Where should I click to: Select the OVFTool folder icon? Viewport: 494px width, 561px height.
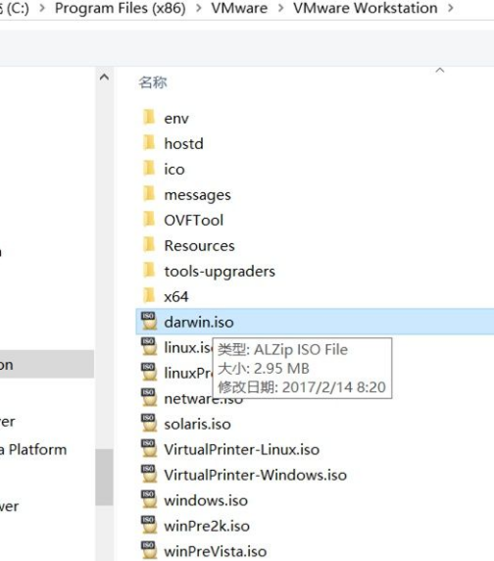click(x=149, y=220)
